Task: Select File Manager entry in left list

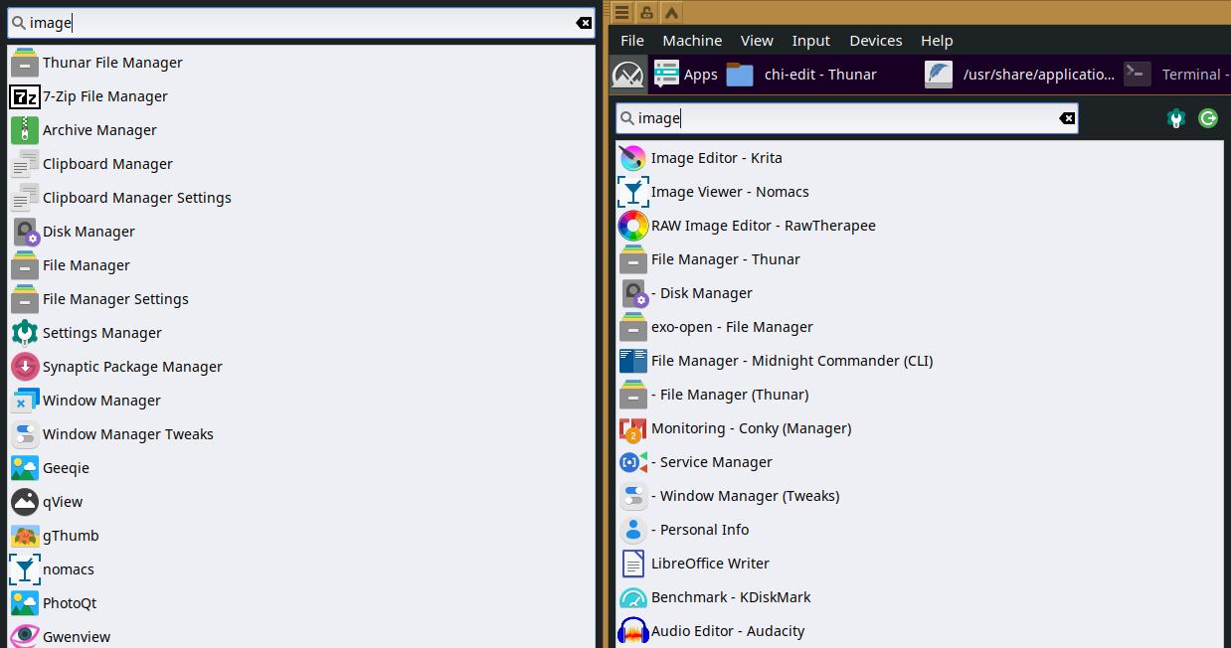Action: [x=301, y=265]
